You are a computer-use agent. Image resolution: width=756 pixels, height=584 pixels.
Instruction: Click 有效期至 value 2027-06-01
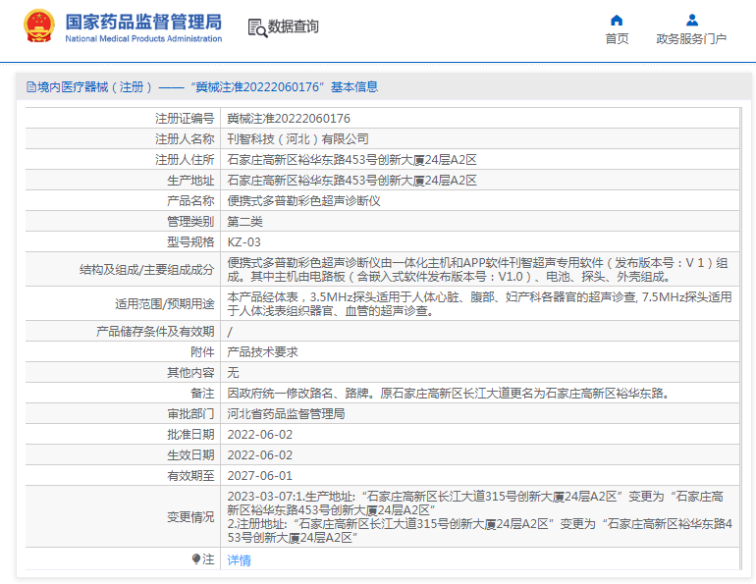[x=260, y=476]
